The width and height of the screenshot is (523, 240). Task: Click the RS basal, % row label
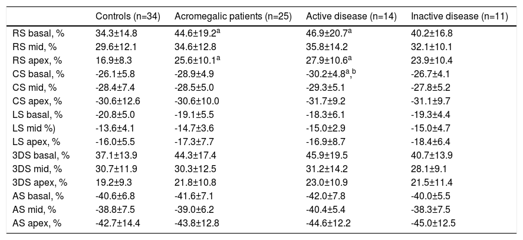38,35
